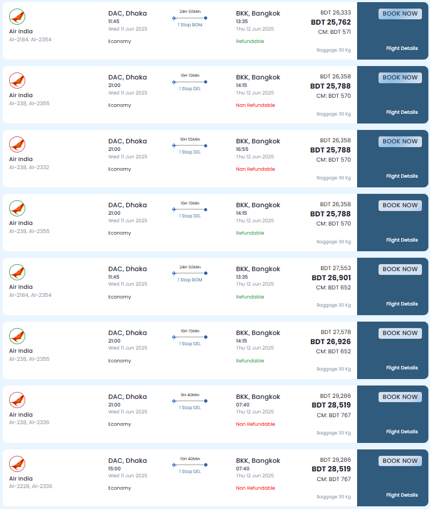Click Air India logo of BDT 26,926 flight
Screen dimensions: 430x509
tap(17, 336)
